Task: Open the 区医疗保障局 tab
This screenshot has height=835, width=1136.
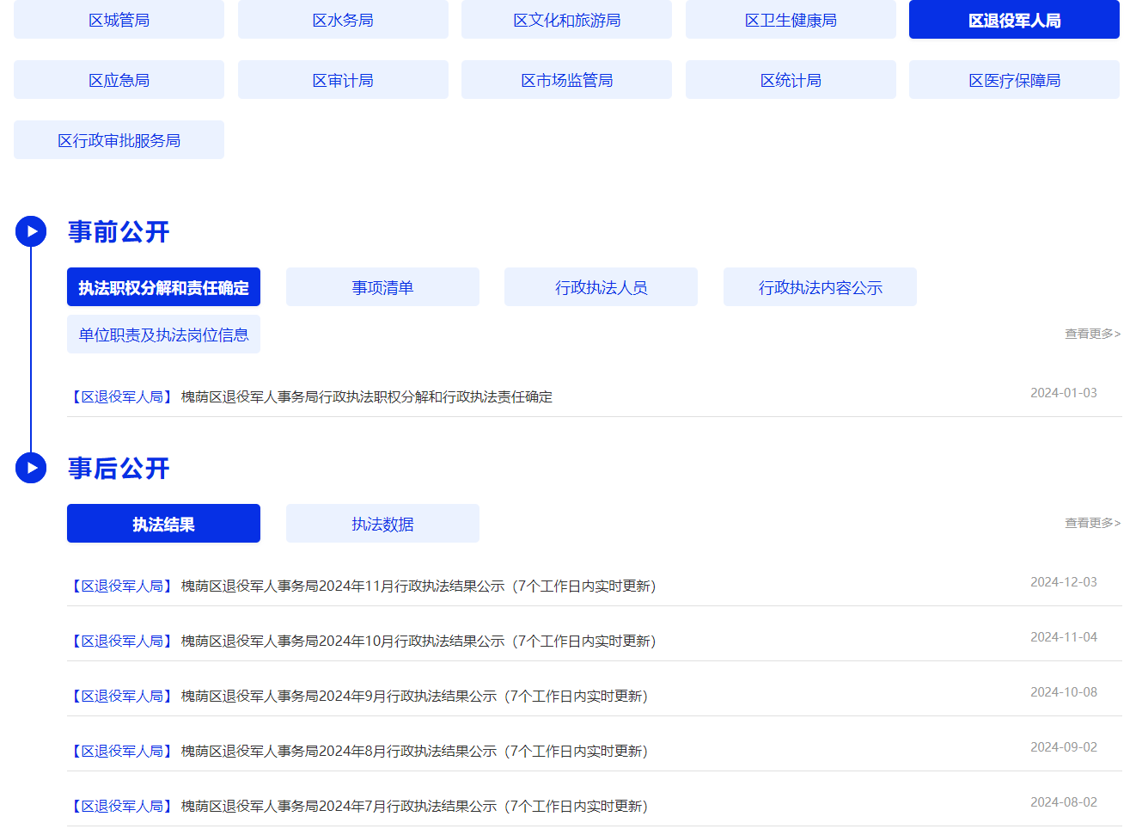Action: (x=1014, y=80)
